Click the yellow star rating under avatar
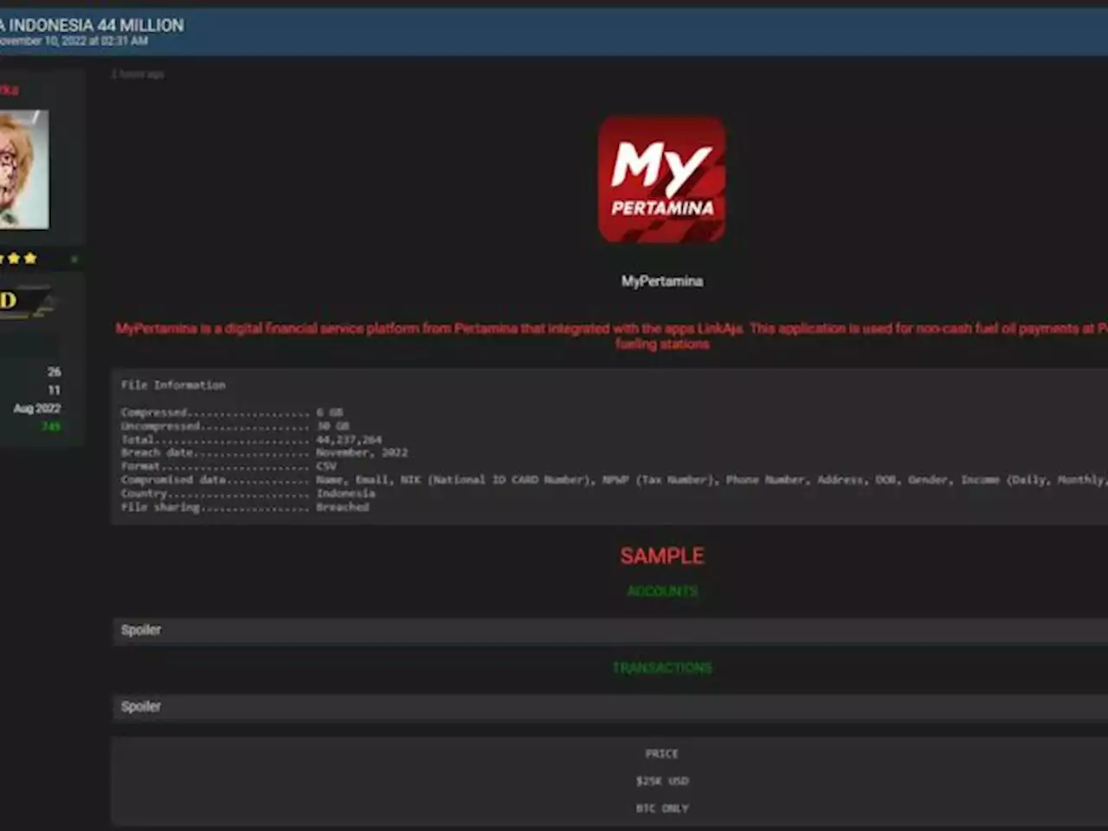The image size is (1108, 831). pyautogui.click(x=19, y=258)
